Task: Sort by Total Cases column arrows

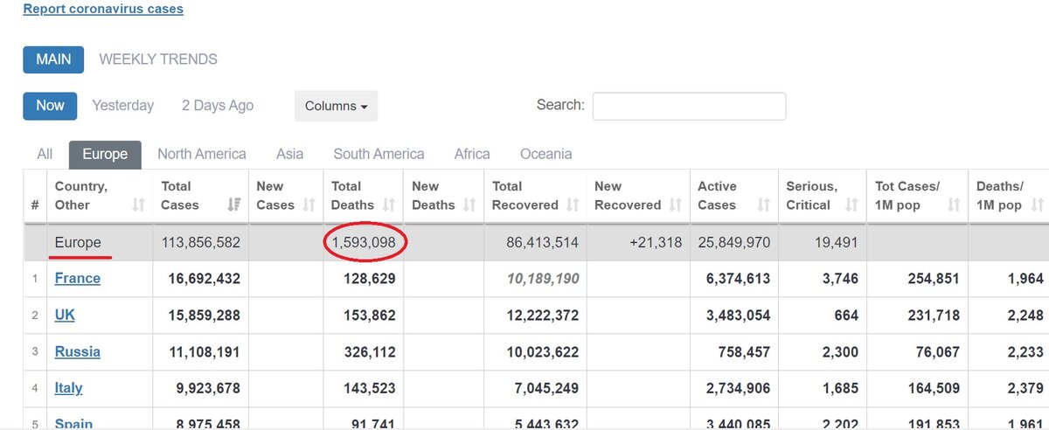Action: tap(234, 205)
